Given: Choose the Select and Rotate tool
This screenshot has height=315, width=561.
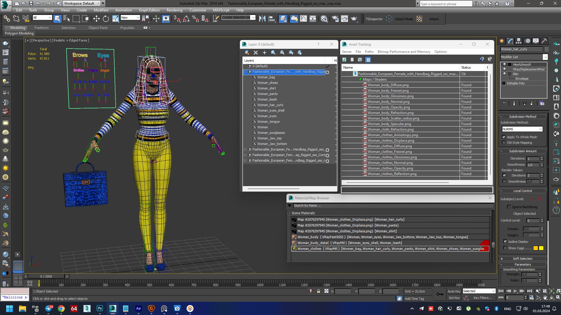Looking at the screenshot, I should pyautogui.click(x=106, y=19).
